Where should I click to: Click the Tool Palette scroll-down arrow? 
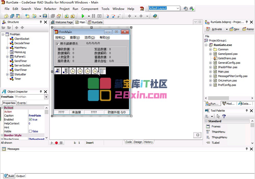[x=252, y=143]
